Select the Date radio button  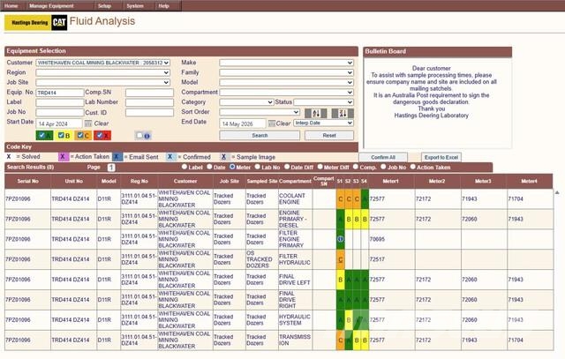(x=209, y=167)
